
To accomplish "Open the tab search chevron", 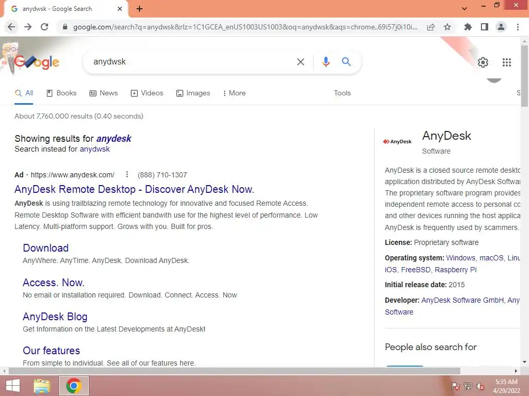I will coord(464,9).
